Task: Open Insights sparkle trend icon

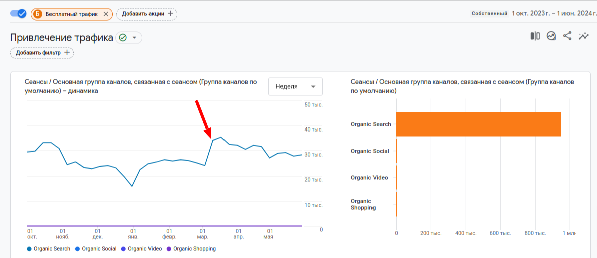Action: pyautogui.click(x=584, y=36)
